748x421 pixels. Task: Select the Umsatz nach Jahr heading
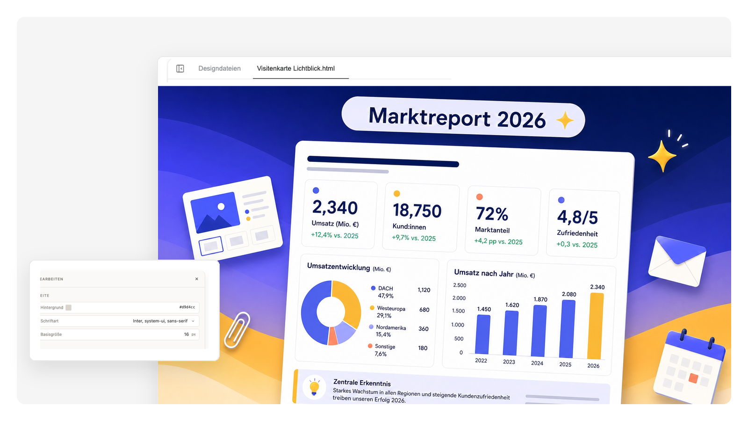[484, 273]
